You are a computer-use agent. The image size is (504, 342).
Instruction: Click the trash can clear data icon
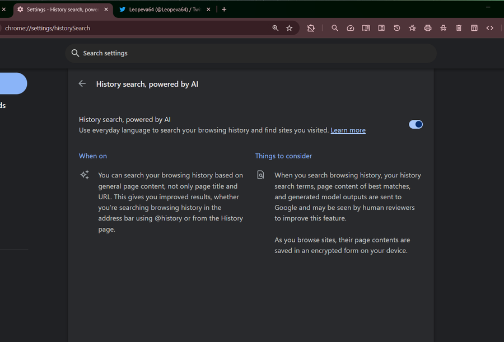(x=459, y=28)
